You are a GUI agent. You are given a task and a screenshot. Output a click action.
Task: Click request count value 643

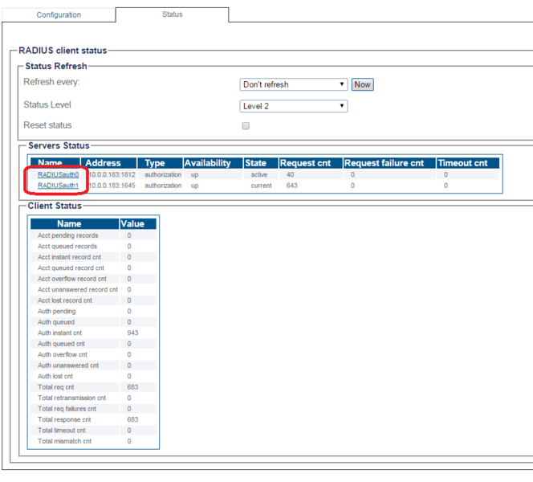click(291, 186)
